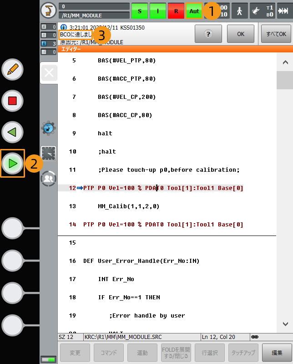This screenshot has width=293, height=364.
Task: Open the clock icon in sidebar
Action: point(48,153)
